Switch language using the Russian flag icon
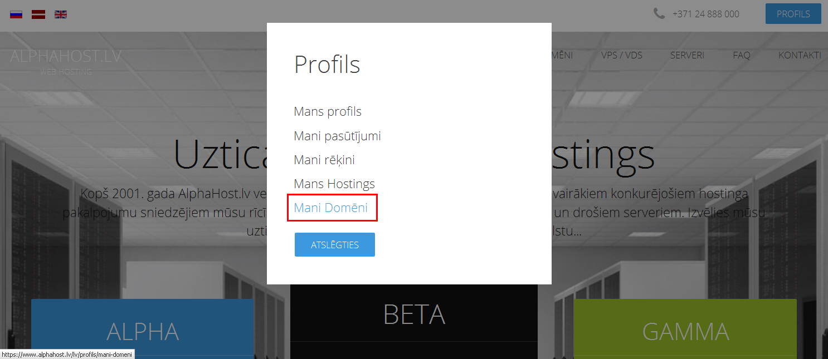This screenshot has height=359, width=828. click(16, 14)
